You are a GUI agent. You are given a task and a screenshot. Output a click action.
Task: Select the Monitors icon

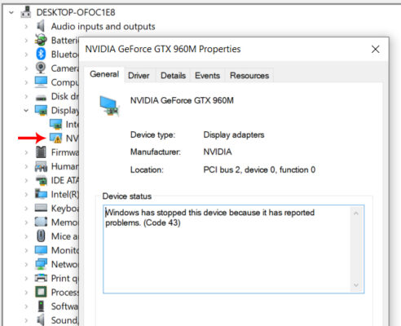tap(41, 250)
